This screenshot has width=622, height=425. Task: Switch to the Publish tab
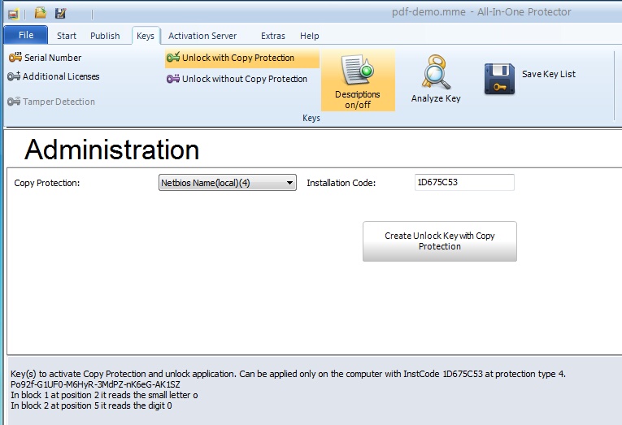click(x=105, y=36)
